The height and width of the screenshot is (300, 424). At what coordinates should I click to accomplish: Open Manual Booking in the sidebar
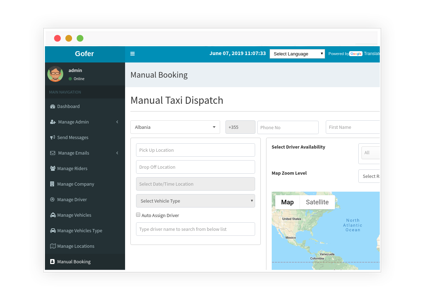point(85,262)
